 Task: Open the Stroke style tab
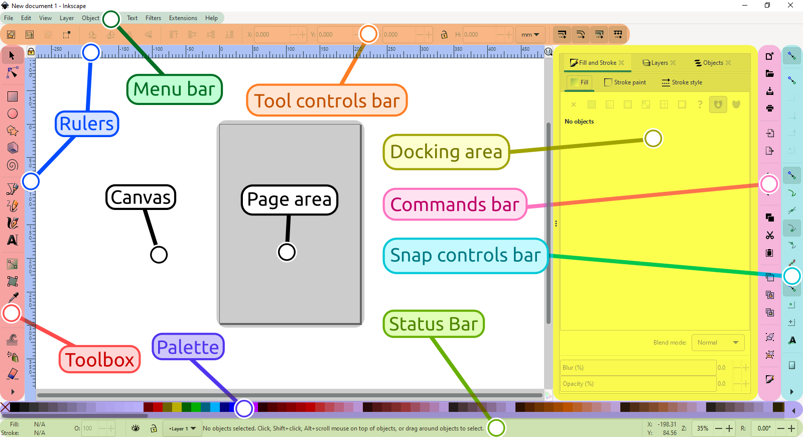click(x=682, y=82)
